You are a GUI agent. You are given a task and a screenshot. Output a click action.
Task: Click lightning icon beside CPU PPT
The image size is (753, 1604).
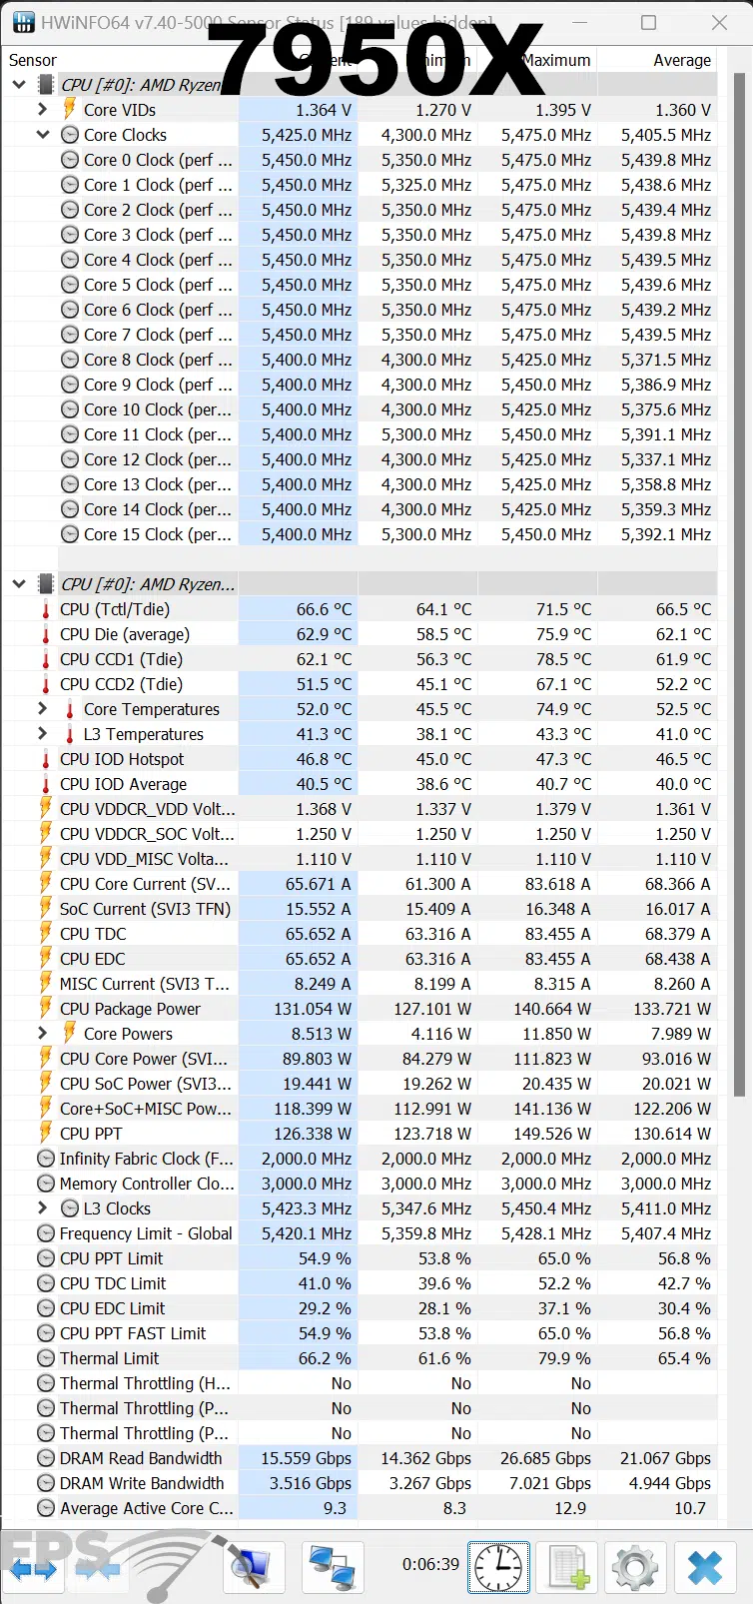coord(45,1134)
